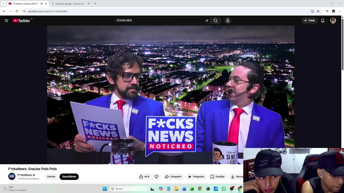The width and height of the screenshot is (344, 193).
Task: Reload the page
Action: pos(17,11)
